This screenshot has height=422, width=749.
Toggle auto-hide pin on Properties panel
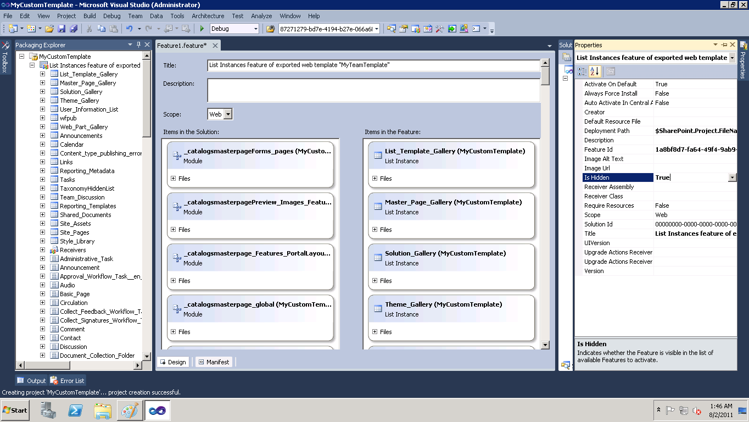(x=724, y=45)
